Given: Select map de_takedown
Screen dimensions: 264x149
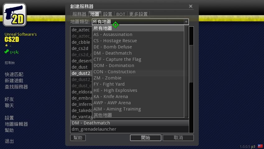Looking at the screenshot, I should tap(81, 111).
